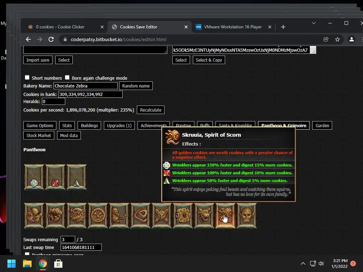Toggle Born again challenge mode checkbox

(67, 78)
